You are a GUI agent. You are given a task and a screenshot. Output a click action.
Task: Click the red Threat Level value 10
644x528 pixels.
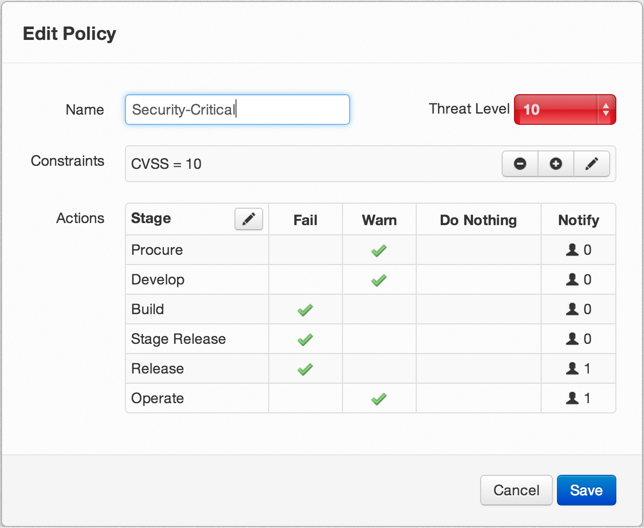coord(531,109)
